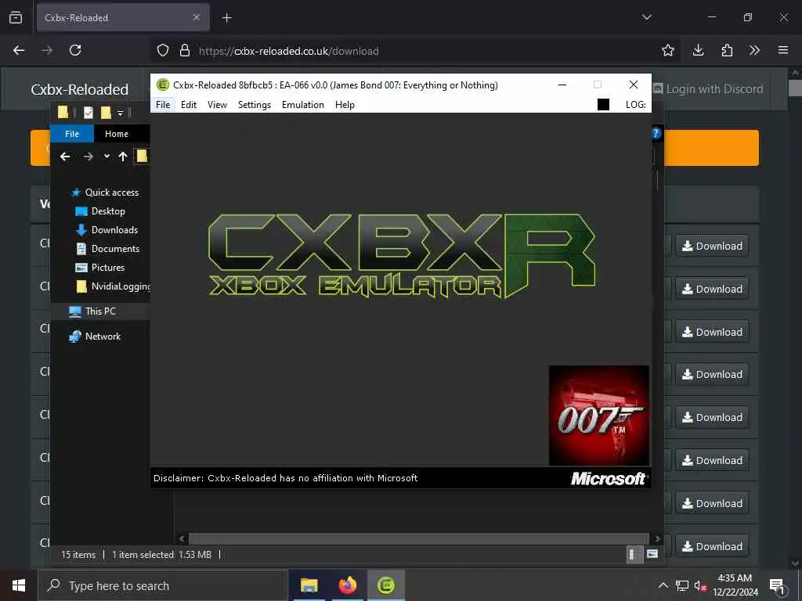This screenshot has width=802, height=601.
Task: Open the notification center icon
Action: coord(777,585)
